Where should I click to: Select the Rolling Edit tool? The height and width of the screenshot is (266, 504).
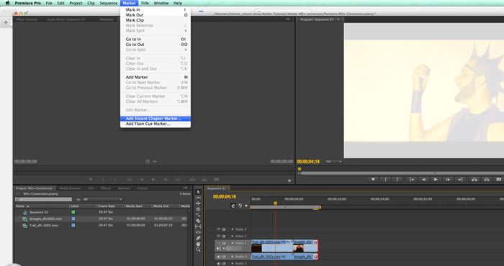[198, 209]
